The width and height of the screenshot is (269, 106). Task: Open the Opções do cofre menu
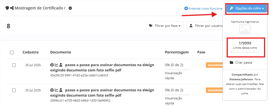click(x=247, y=8)
